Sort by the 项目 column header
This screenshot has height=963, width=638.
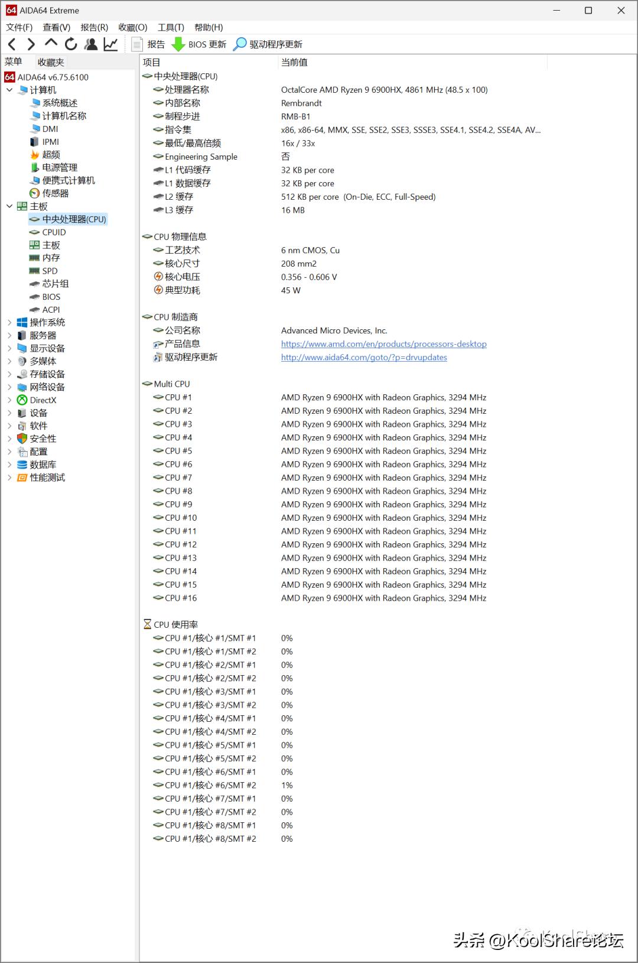click(209, 62)
